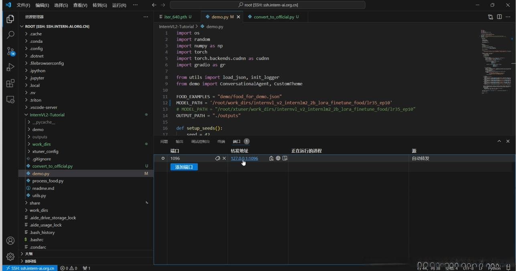The image size is (516, 271).
Task: Click label icon for port 1096
Action: tap(218, 158)
